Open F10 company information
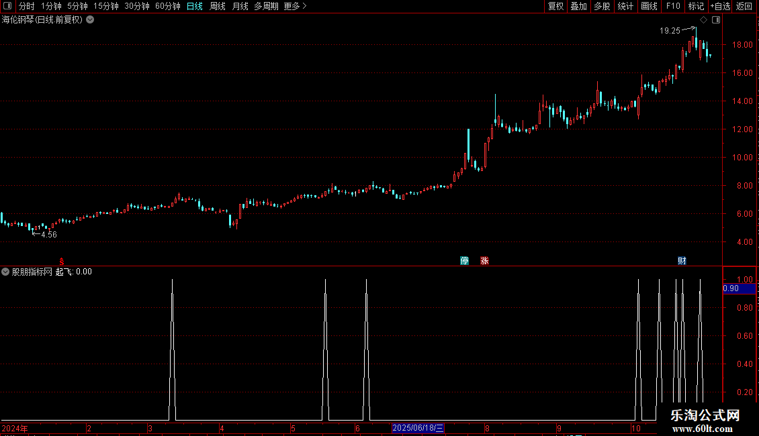Image resolution: width=759 pixels, height=436 pixels. (x=673, y=6)
